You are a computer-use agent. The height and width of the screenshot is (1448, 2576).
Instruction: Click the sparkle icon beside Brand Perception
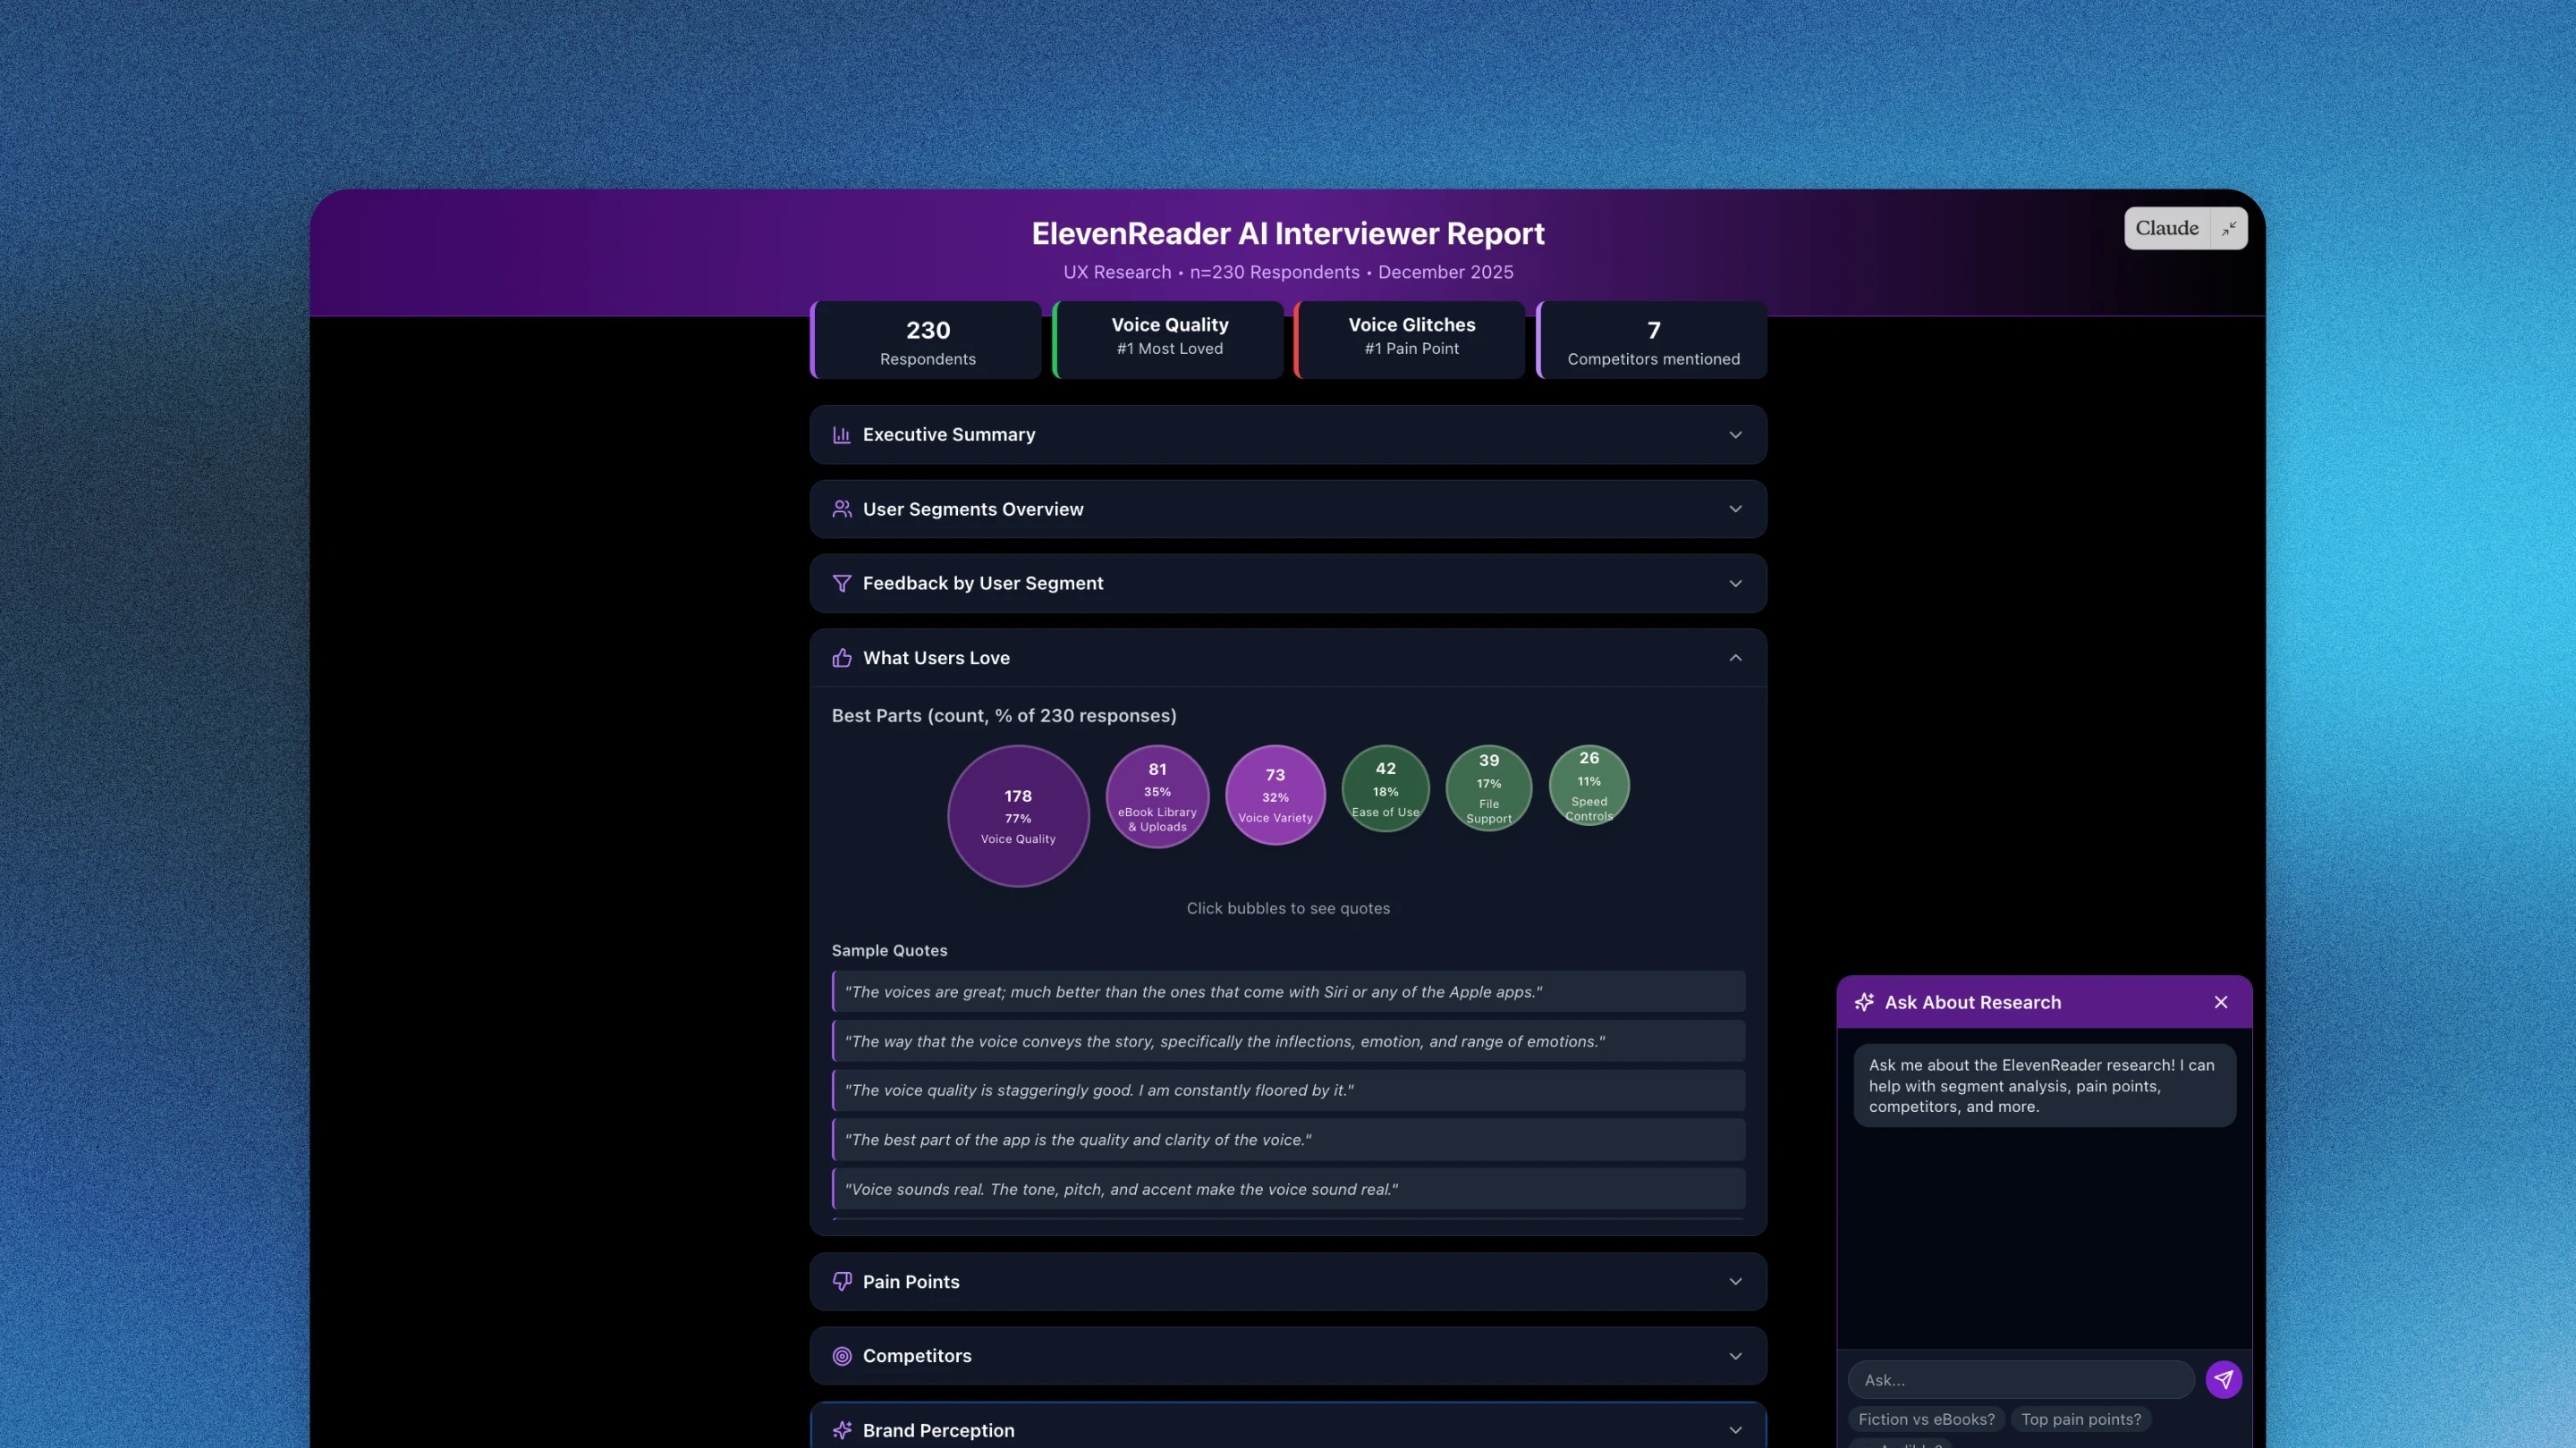click(841, 1430)
